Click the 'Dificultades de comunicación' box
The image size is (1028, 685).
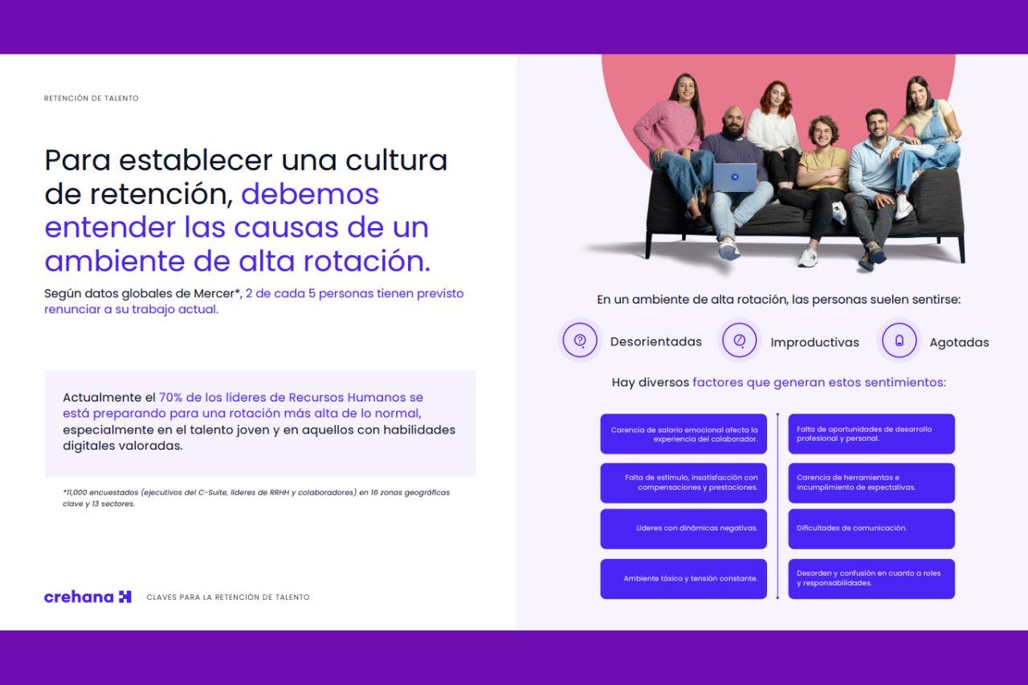(x=871, y=528)
